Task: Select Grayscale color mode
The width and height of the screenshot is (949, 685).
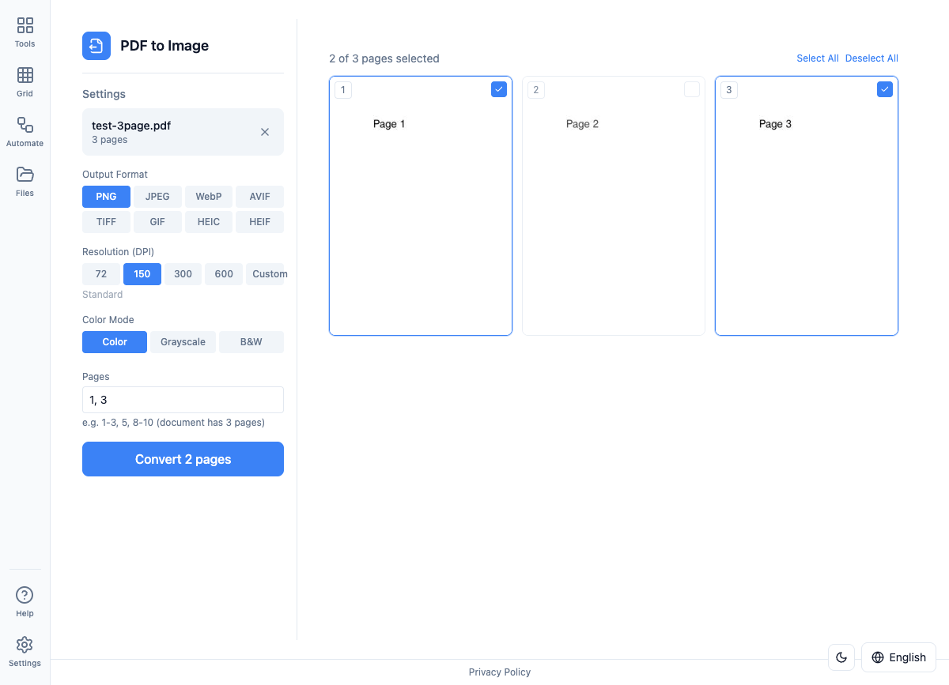Action: pos(183,342)
